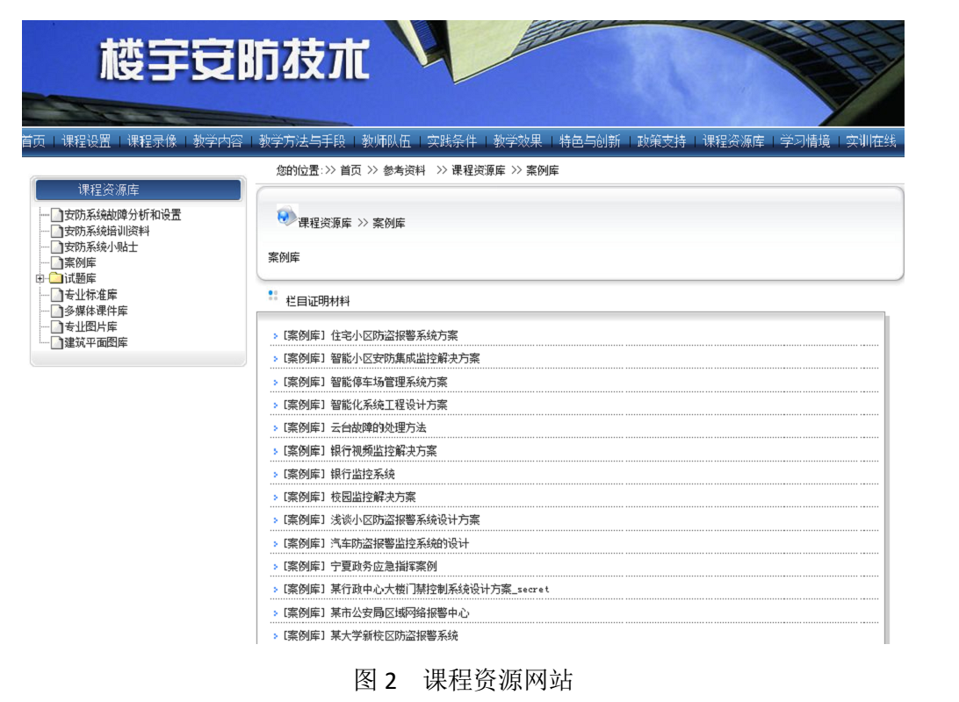959x702 pixels.
Task: Open 某市公安局区域网络报警中心 link
Action: (399, 612)
